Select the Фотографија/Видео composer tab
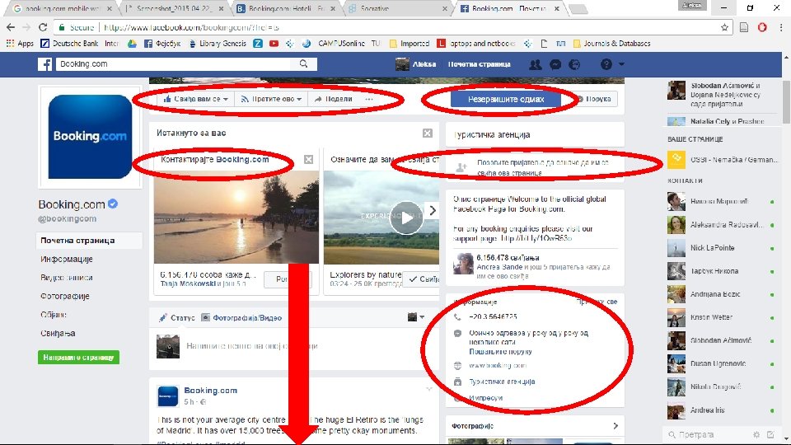 (241, 317)
